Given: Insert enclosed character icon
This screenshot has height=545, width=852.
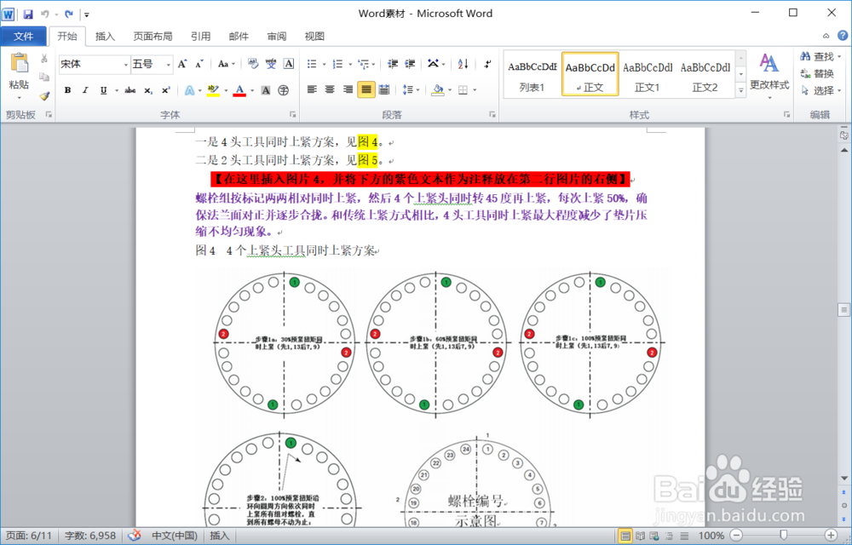Looking at the screenshot, I should tap(283, 90).
